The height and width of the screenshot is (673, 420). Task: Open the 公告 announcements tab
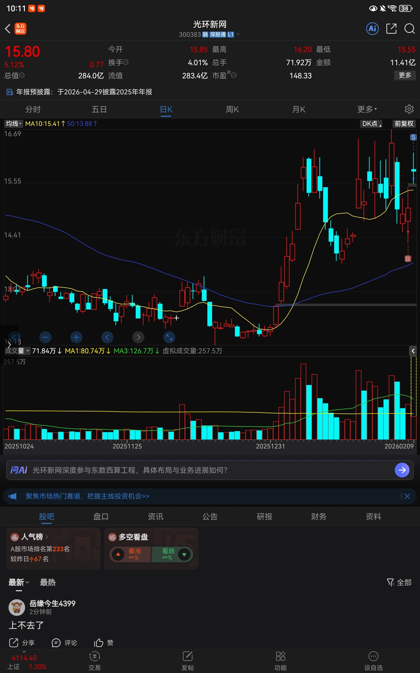[210, 516]
